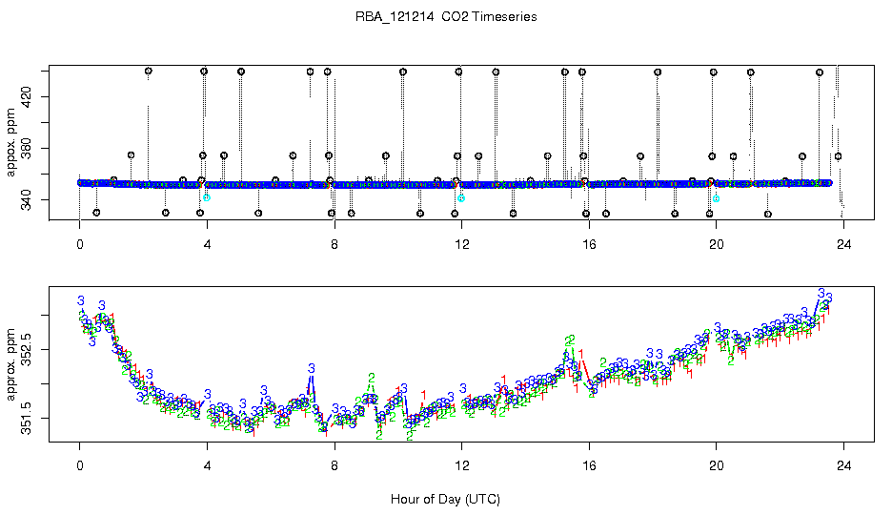892x515 pixels.
Task: Click the "16" x-axis label of lower plot
Action: [589, 466]
